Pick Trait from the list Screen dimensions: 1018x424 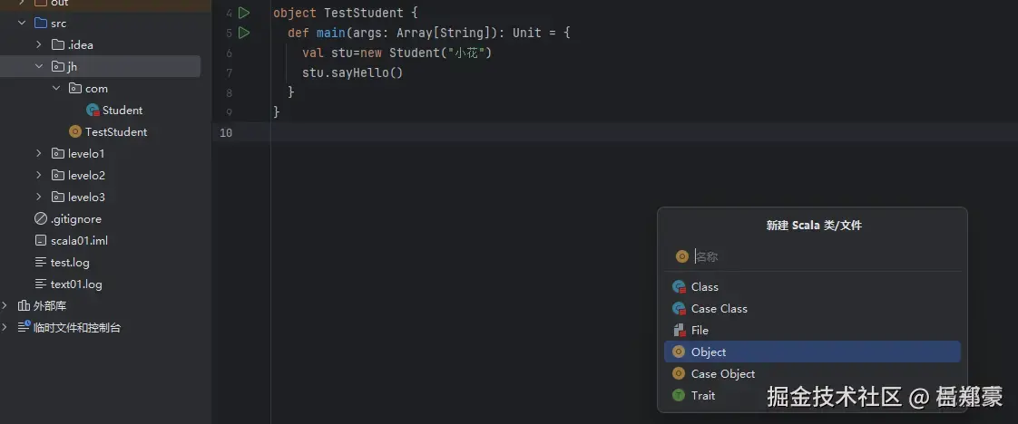point(702,395)
